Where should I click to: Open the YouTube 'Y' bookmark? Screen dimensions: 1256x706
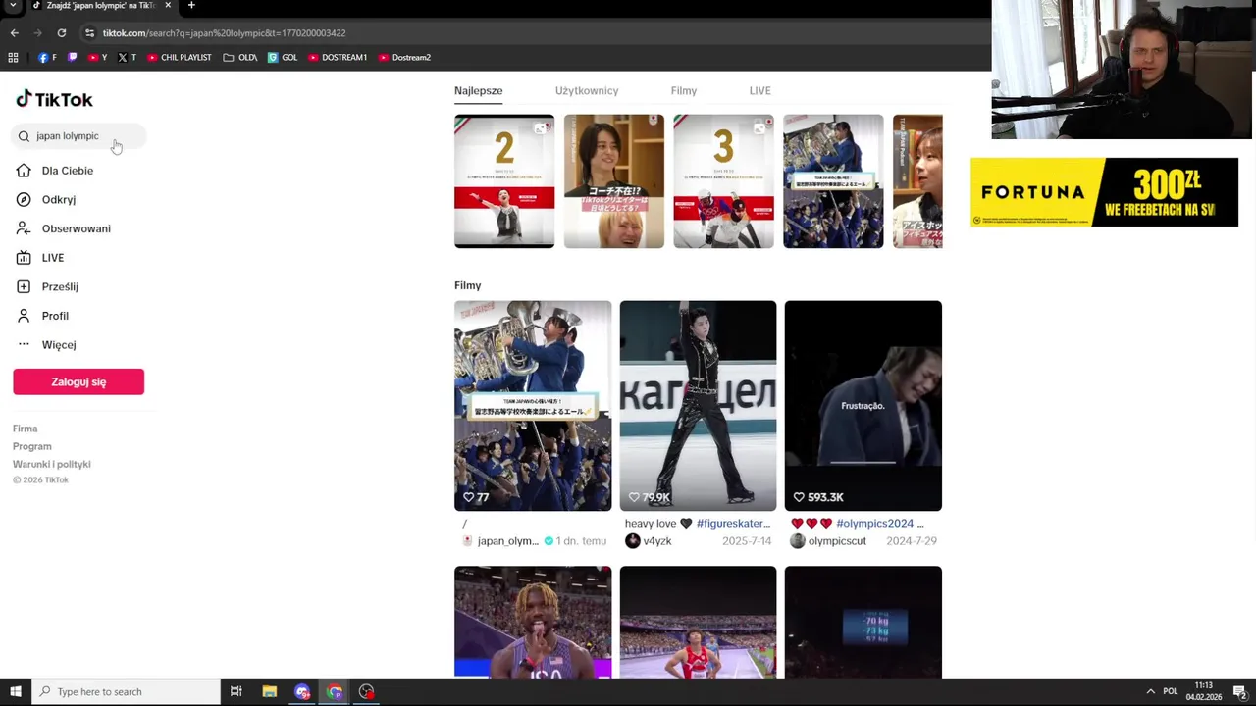[97, 57]
